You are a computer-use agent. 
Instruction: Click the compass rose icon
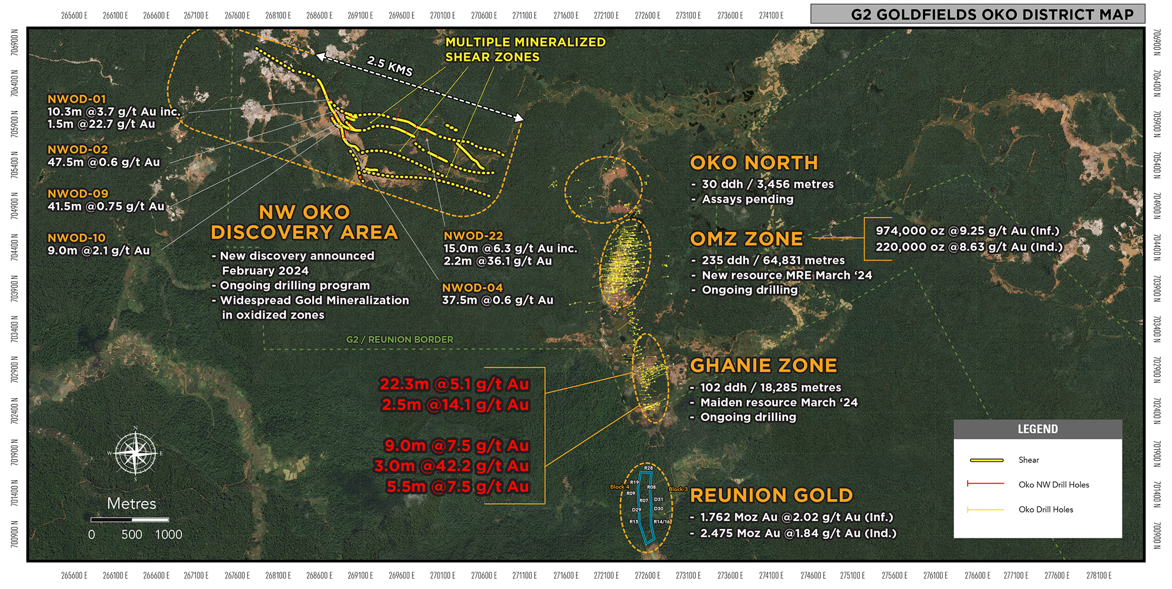[x=136, y=453]
